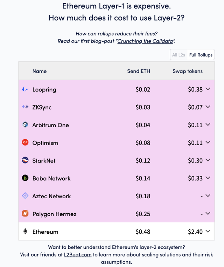Click the Arbitrum One logo icon

pyautogui.click(x=25, y=125)
